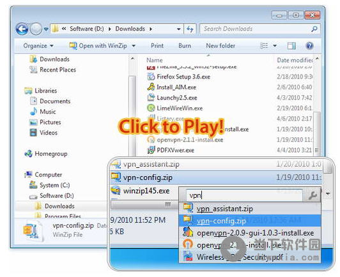Click the navigation pane scroll up arrow

pos(132,59)
